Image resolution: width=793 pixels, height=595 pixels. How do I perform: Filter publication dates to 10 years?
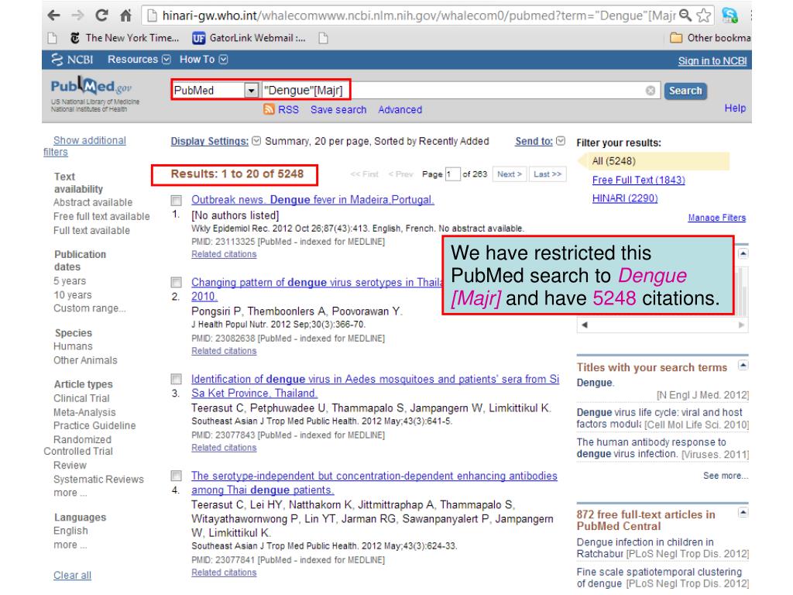(73, 295)
